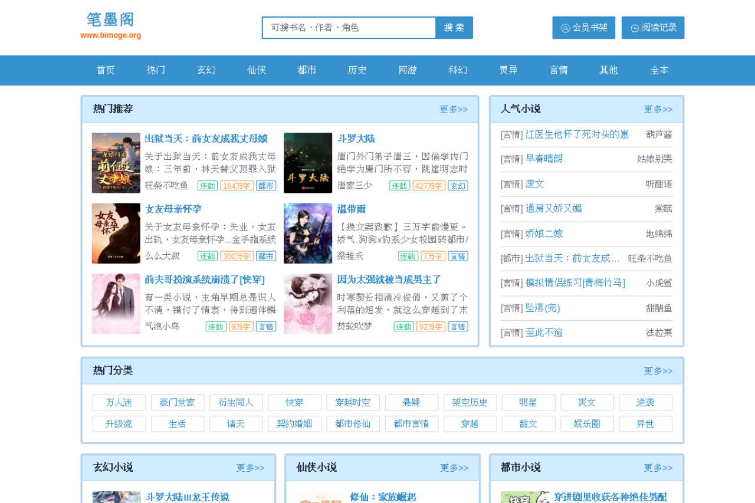The height and width of the screenshot is (503, 755).
Task: Focus the book search input field
Action: 349,28
